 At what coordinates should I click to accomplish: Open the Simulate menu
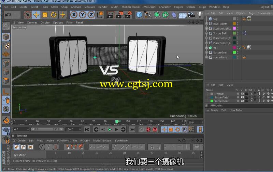click(x=90, y=7)
